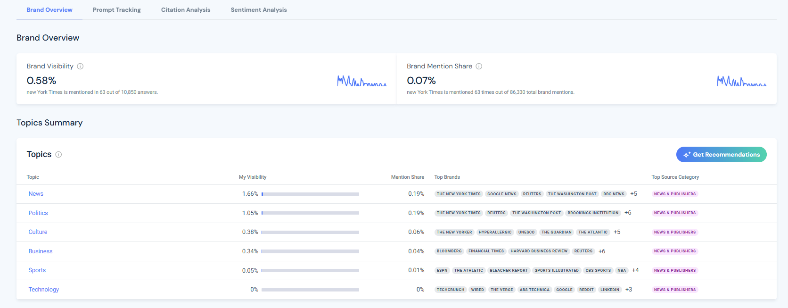This screenshot has height=308, width=788.
Task: Click The Guardian brand tag
Action: click(557, 232)
